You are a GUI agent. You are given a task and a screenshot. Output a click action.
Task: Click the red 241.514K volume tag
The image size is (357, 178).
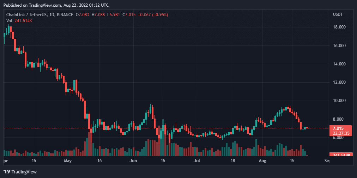[x=340, y=155]
